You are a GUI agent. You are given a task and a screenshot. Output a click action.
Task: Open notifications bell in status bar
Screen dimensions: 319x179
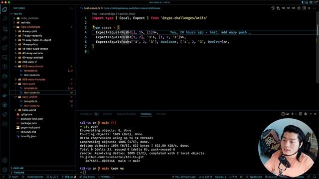[x=315, y=177]
